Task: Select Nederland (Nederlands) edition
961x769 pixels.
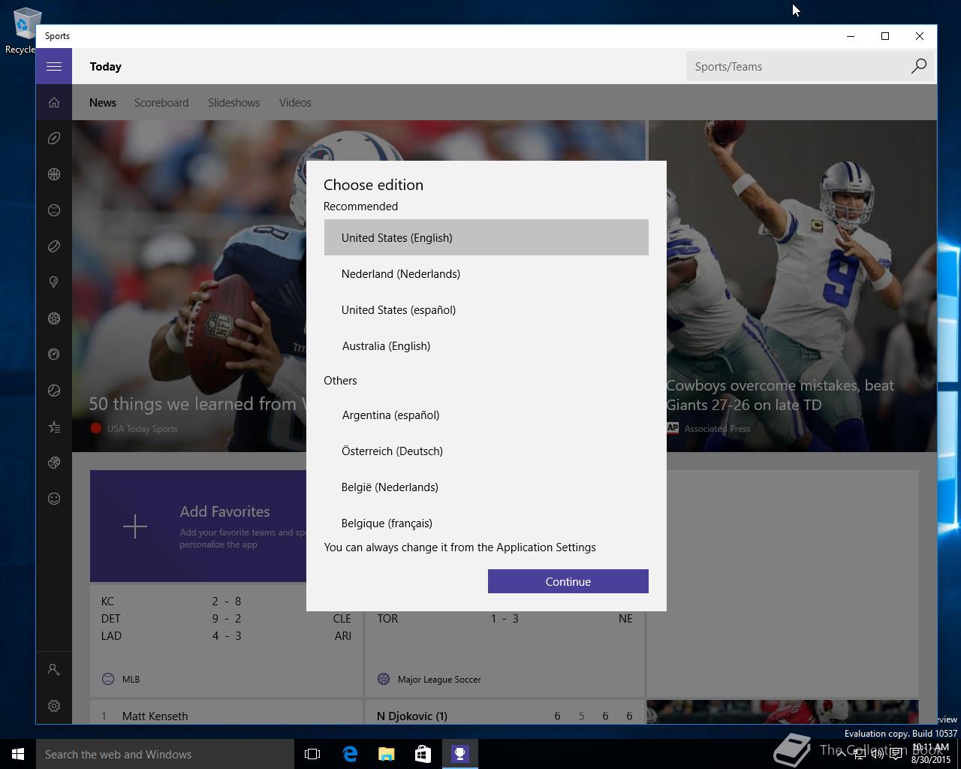Action: tap(487, 273)
